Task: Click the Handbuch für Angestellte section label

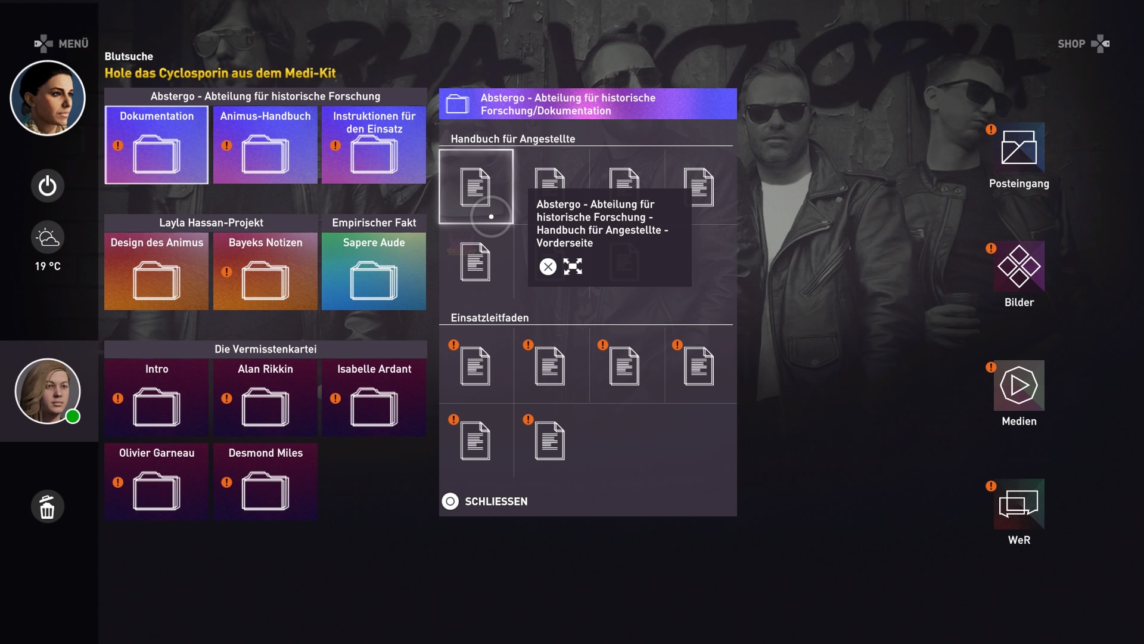Action: click(513, 139)
